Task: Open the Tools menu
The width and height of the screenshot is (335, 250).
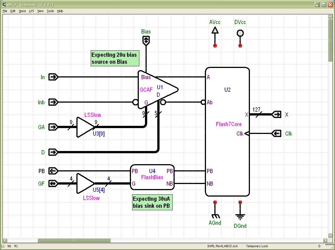Action: pyautogui.click(x=50, y=11)
